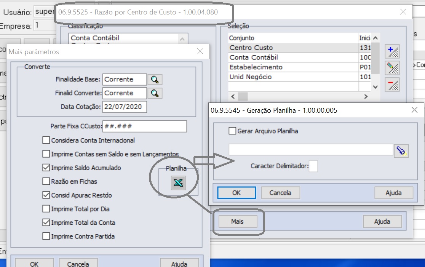
Task: Disable Imprime Total da Conta
Action: [46, 222]
